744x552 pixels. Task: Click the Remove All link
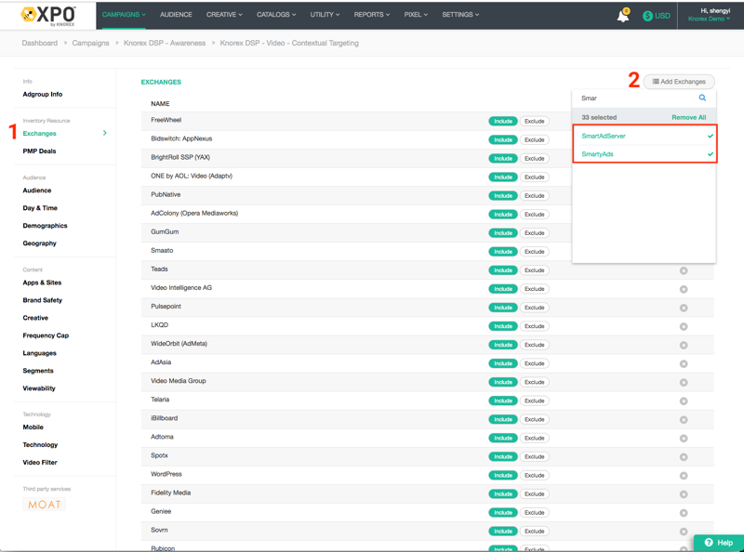(x=688, y=117)
